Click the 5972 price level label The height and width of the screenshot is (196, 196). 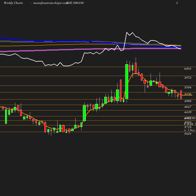tap(188, 78)
